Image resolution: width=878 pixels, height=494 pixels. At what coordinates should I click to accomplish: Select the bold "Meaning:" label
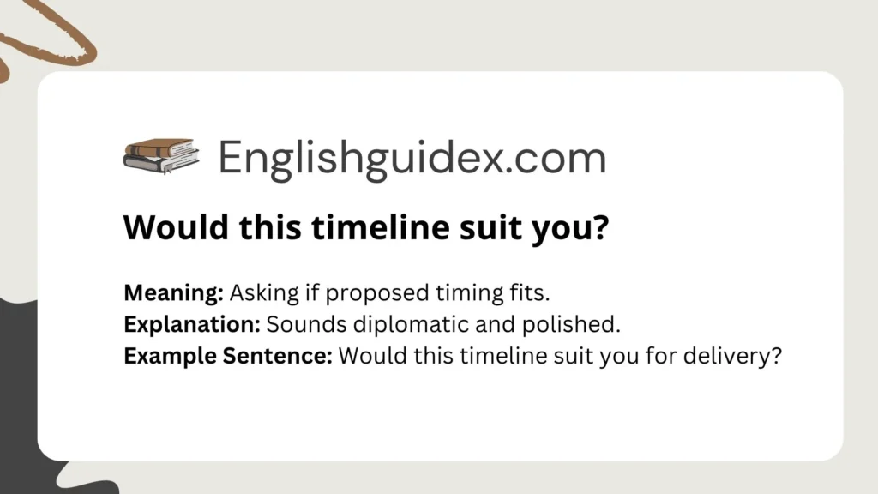click(174, 292)
